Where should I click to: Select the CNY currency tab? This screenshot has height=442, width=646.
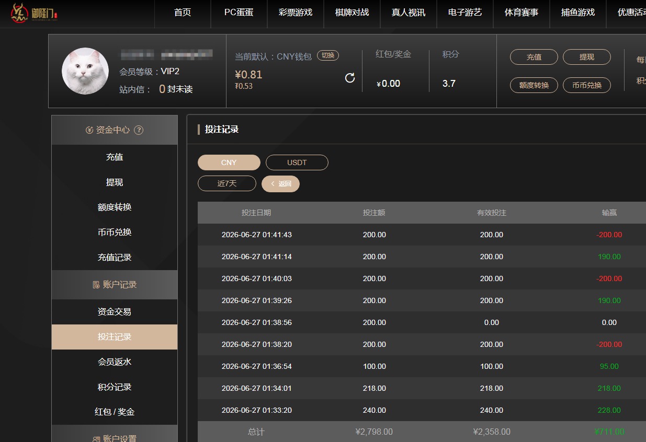229,162
